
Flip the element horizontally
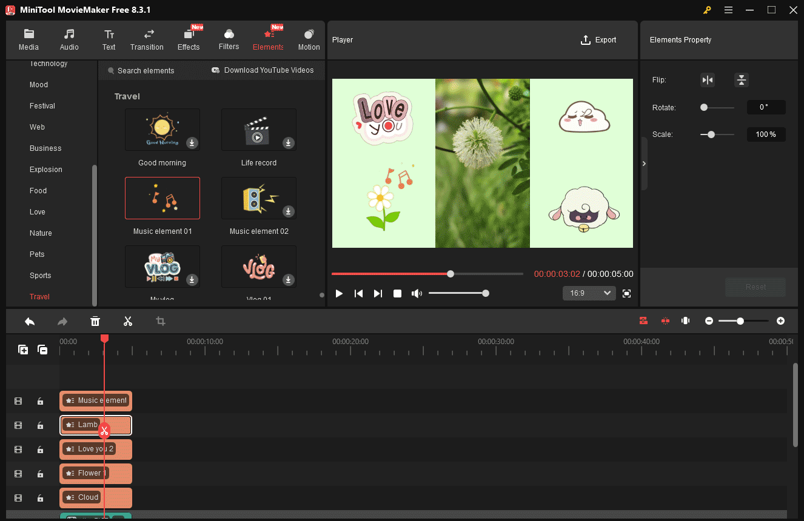pos(707,80)
